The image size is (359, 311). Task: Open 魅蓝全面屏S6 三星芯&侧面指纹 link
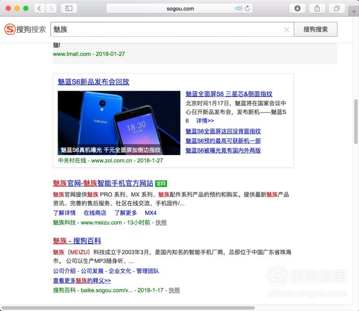point(229,94)
